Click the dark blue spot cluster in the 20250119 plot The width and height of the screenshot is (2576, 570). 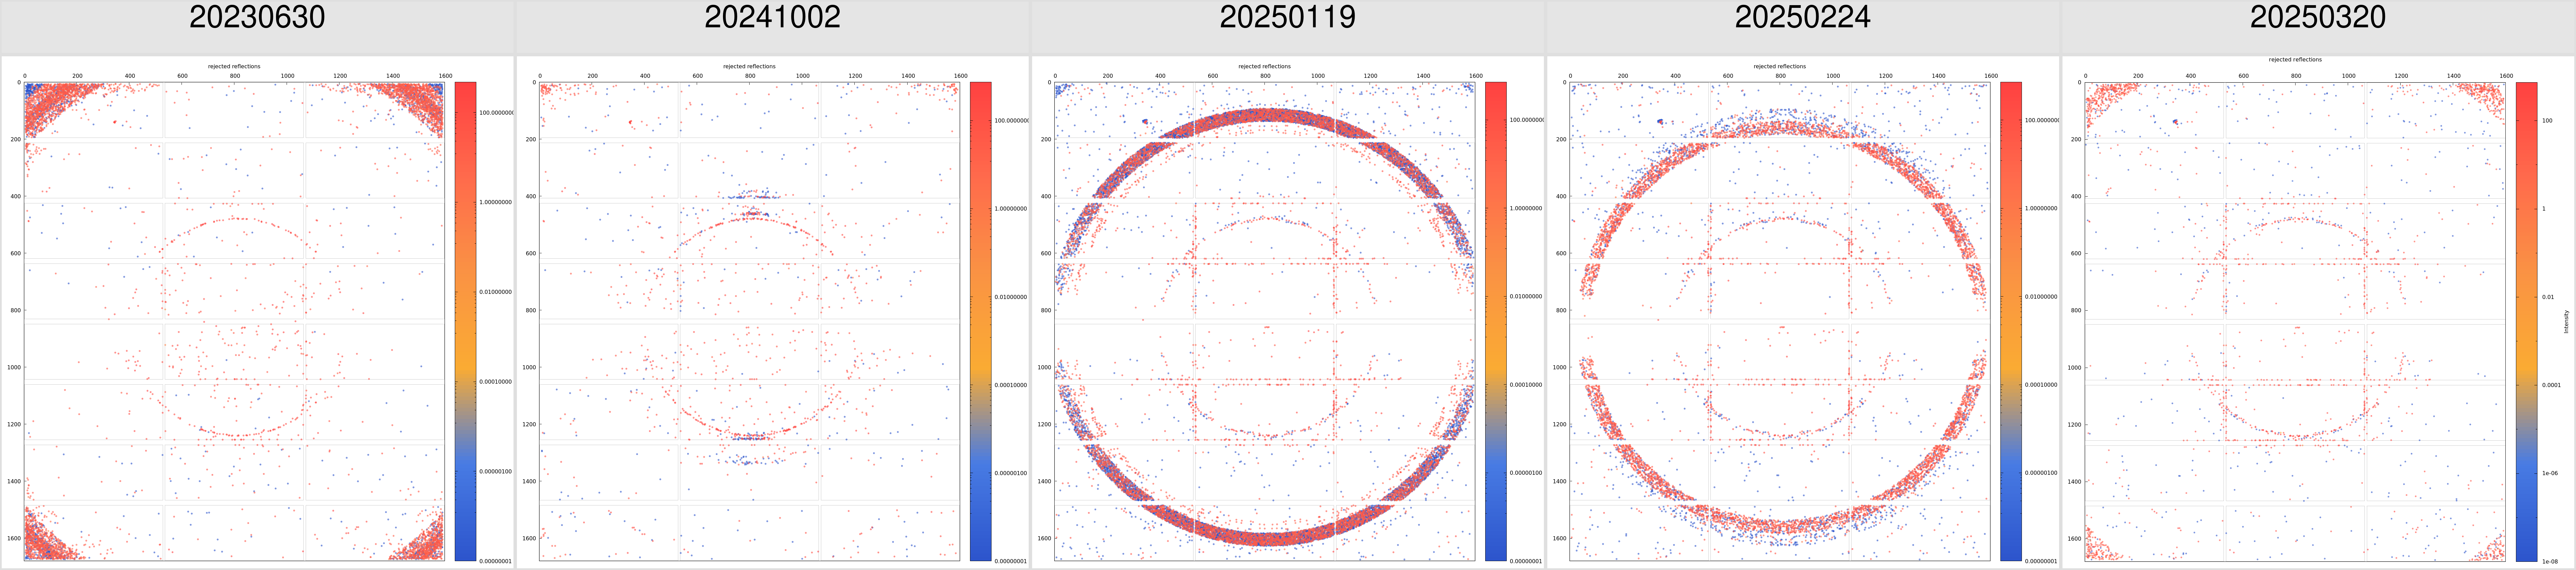click(1145, 122)
